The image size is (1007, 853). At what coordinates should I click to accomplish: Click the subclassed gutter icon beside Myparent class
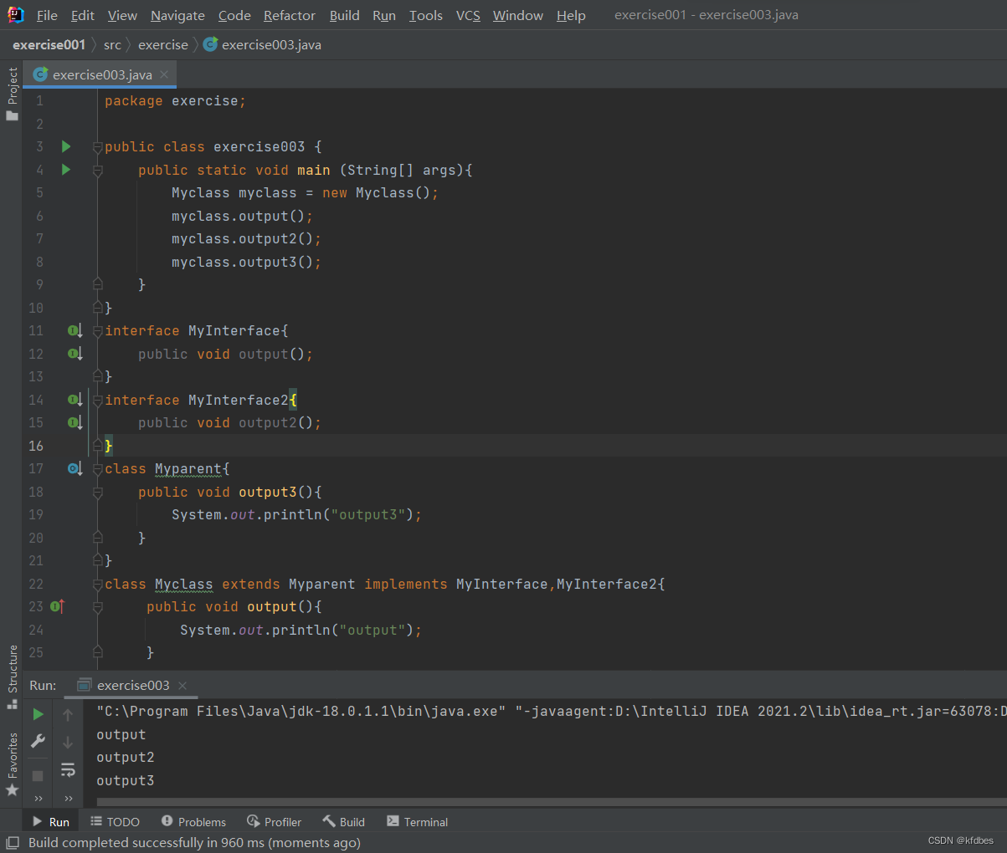pyautogui.click(x=74, y=469)
